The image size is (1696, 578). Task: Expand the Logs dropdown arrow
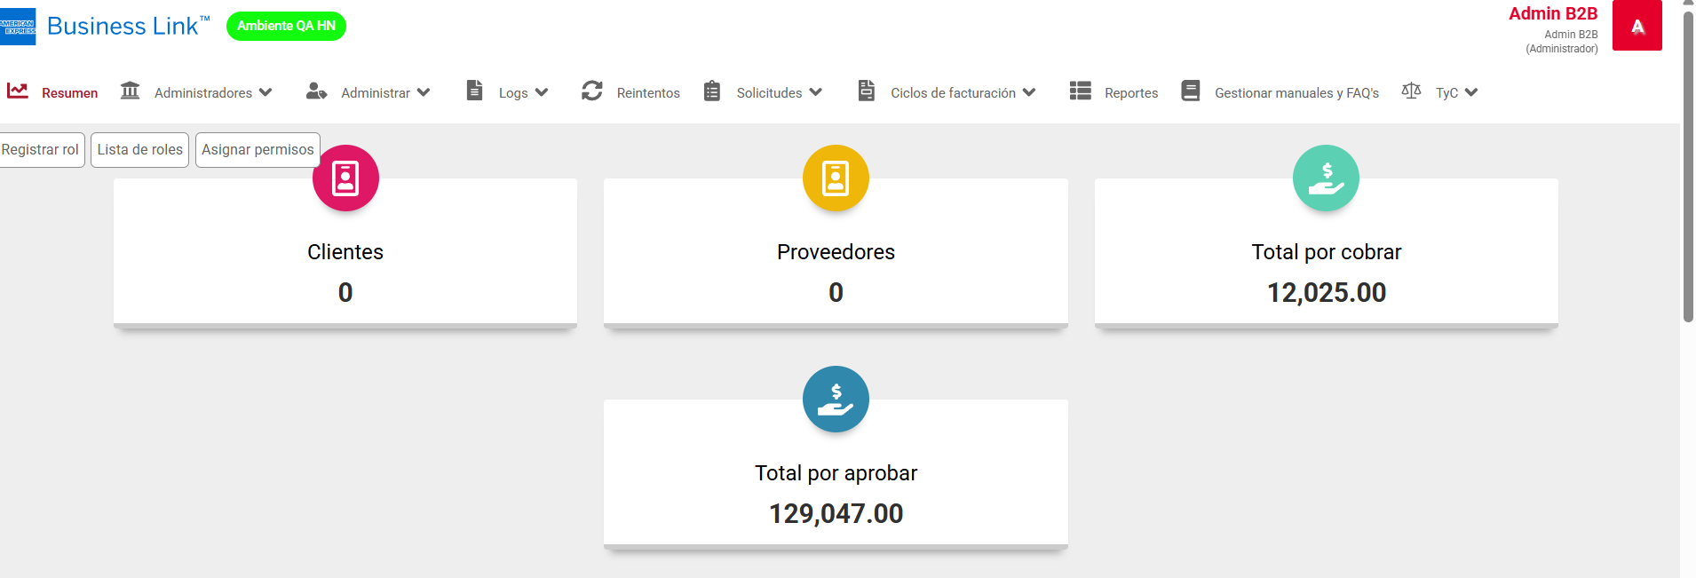pos(541,92)
